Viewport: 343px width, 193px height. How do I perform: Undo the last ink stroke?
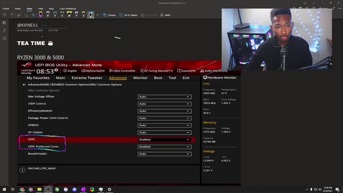[5, 15]
